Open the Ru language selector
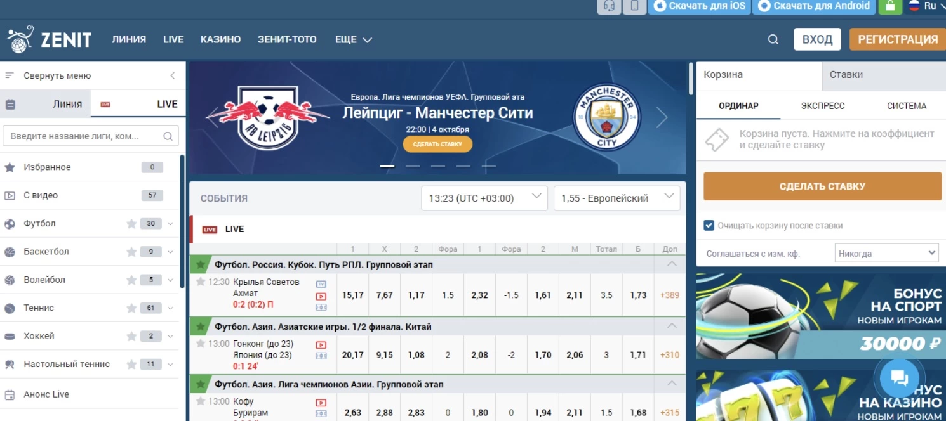Viewport: 946px width, 421px height. pos(926,6)
